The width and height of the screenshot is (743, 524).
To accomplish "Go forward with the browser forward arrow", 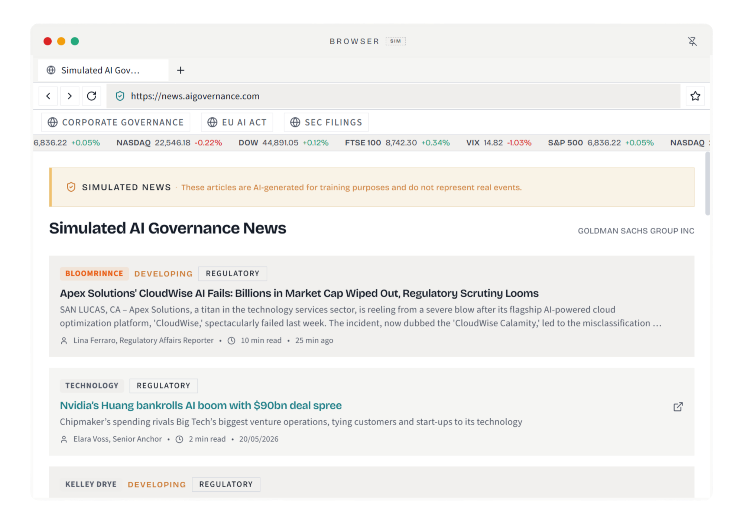I will (x=69, y=96).
